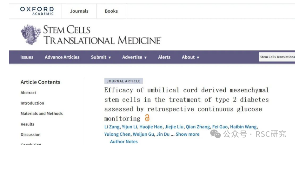Open Advance Articles page

62,57
